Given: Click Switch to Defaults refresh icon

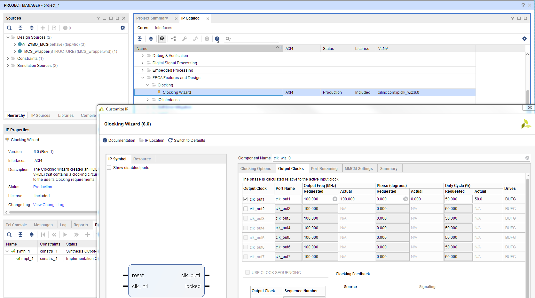Looking at the screenshot, I should point(170,140).
